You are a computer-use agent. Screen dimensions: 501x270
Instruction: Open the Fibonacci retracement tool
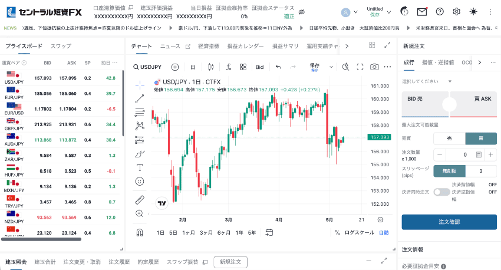[x=140, y=112]
